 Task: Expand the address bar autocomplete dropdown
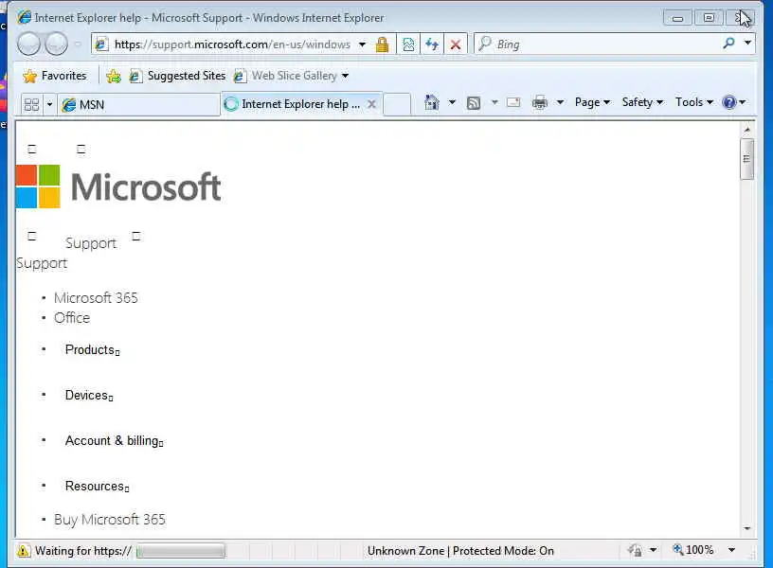tap(362, 44)
